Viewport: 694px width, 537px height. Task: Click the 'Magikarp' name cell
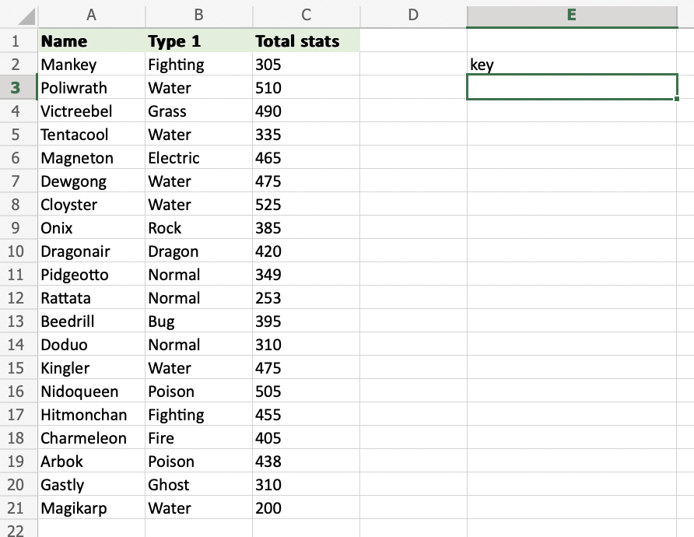coord(91,508)
